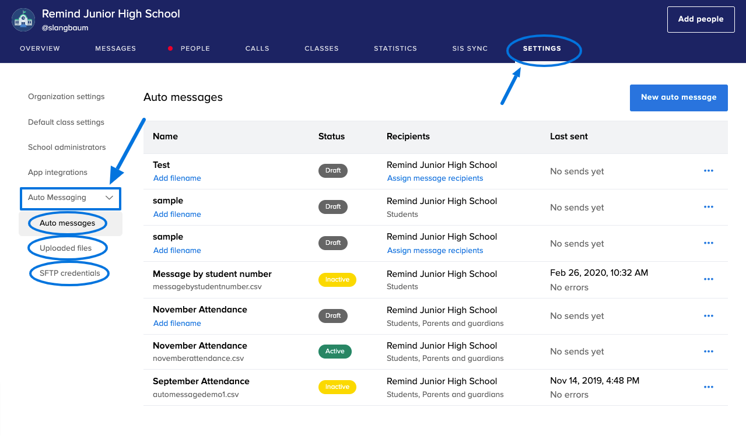Open ellipsis menu for first sample row
Screen dimensions: 746x446
click(x=709, y=207)
